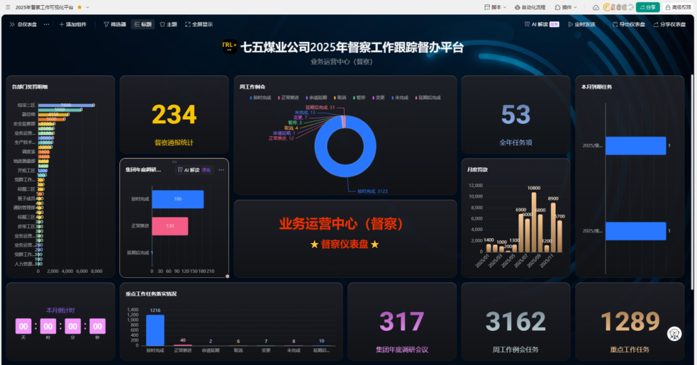Click 添加组件 to add a component
This screenshot has width=697, height=365.
tap(72, 25)
